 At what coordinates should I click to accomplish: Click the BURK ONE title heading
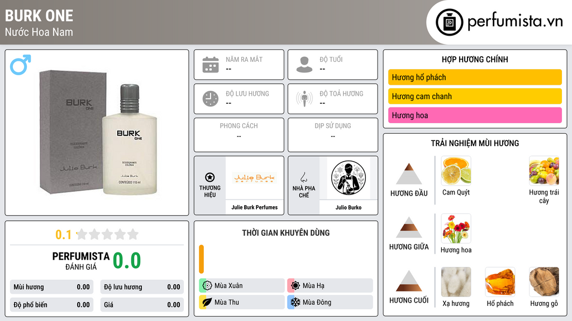[x=39, y=16]
